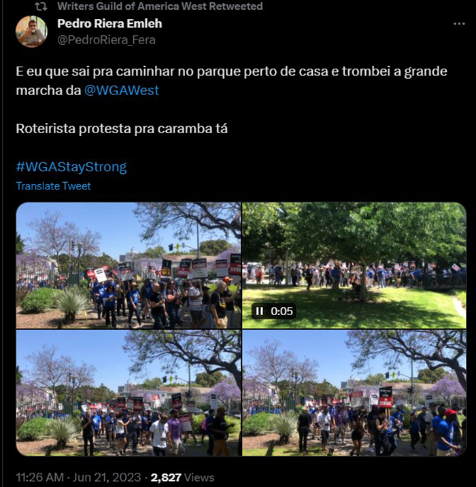The width and height of the screenshot is (476, 487).
Task: Open the Writers Guild of America West Retweeted label
Action: [160, 6]
